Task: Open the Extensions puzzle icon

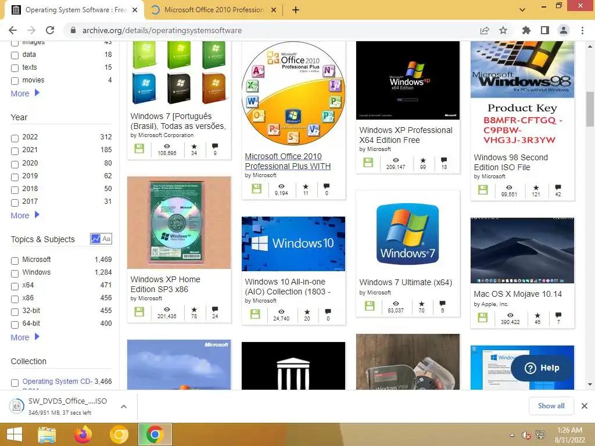Action: tap(526, 30)
